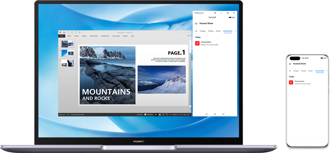Viewport: 330px width, 153px height.
Task: Tap the red P file icon on the phone screen
Action: point(291,82)
